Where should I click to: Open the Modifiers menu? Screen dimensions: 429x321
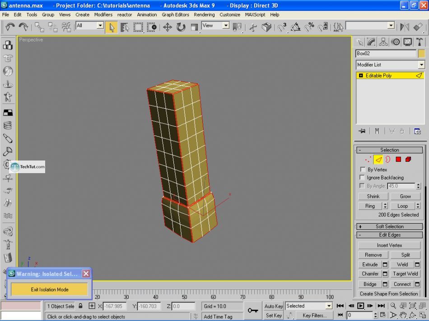pyautogui.click(x=103, y=15)
